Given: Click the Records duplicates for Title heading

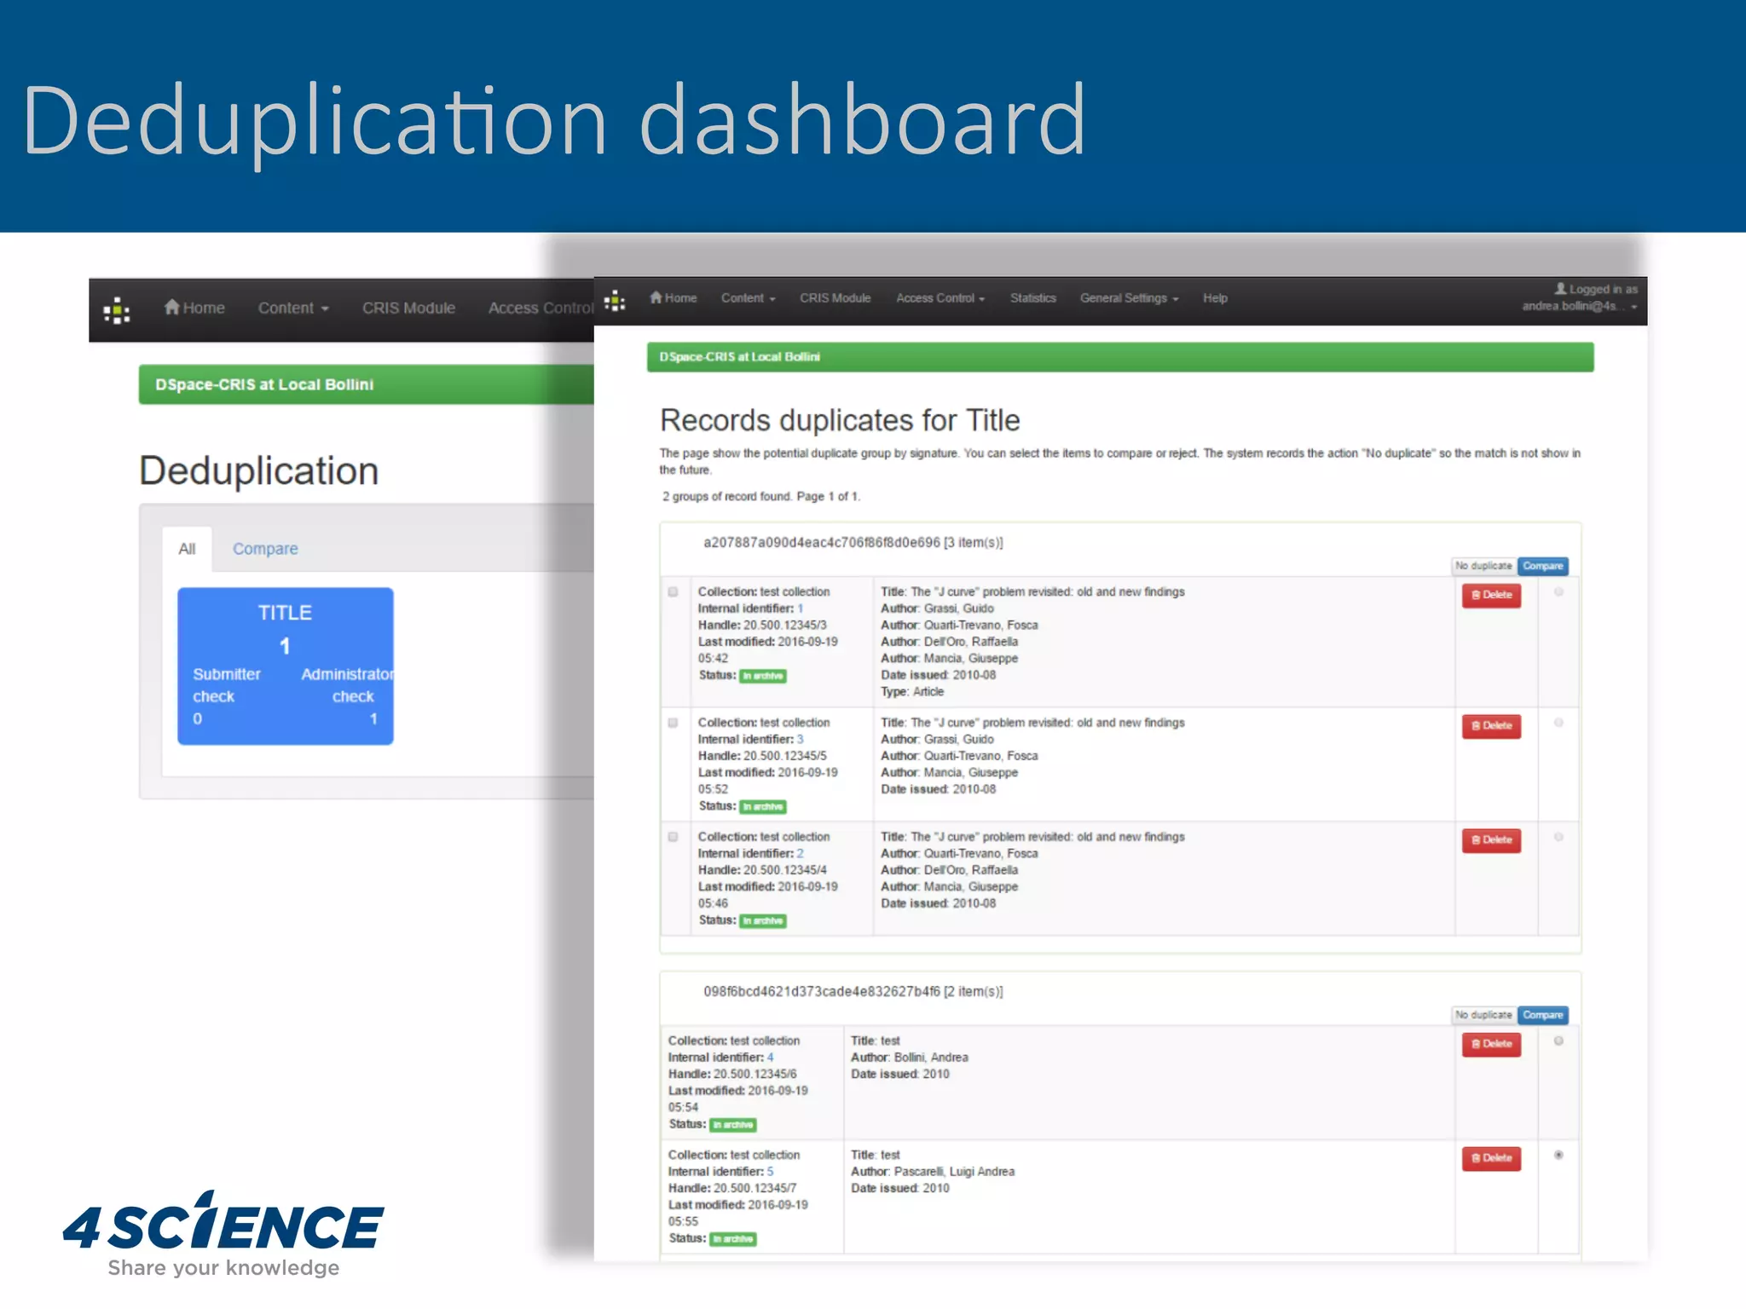Looking at the screenshot, I should coord(840,421).
